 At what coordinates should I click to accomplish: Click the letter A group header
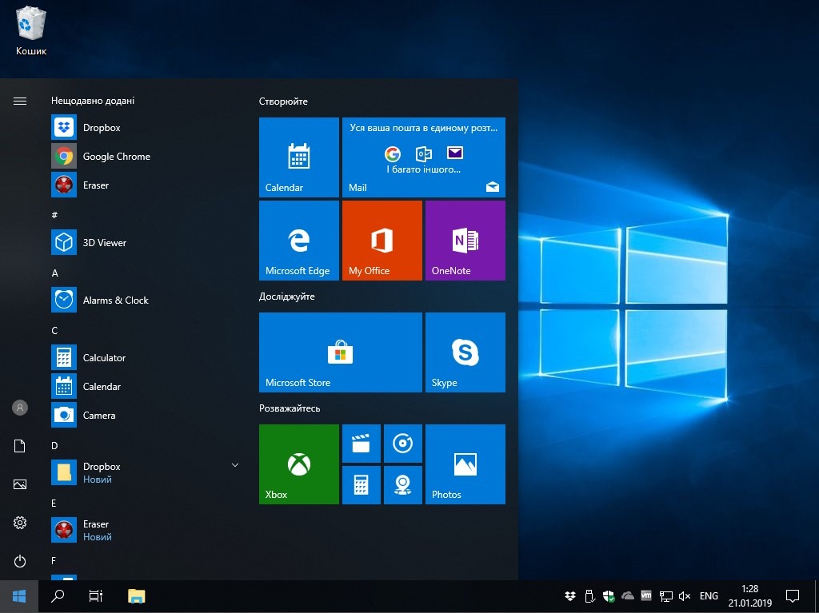coord(55,273)
